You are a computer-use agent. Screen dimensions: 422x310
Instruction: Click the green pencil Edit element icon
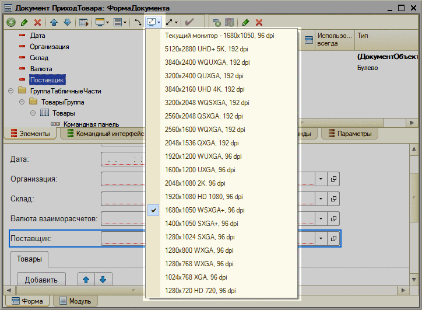tap(24, 22)
